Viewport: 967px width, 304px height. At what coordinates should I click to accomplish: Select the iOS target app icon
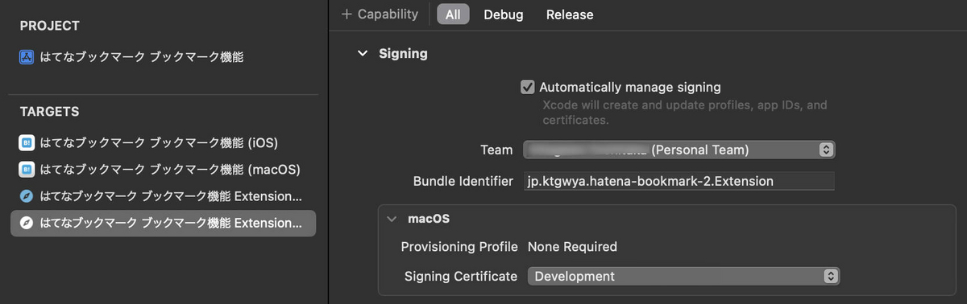(x=26, y=143)
